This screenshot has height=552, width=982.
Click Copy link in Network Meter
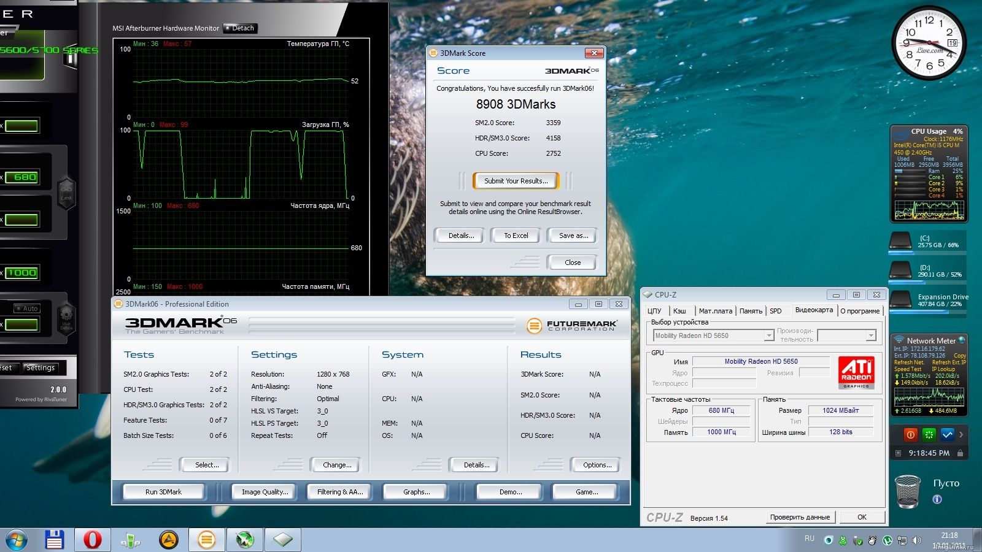(x=959, y=356)
